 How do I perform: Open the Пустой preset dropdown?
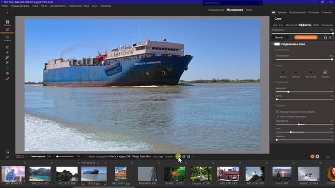(280, 38)
